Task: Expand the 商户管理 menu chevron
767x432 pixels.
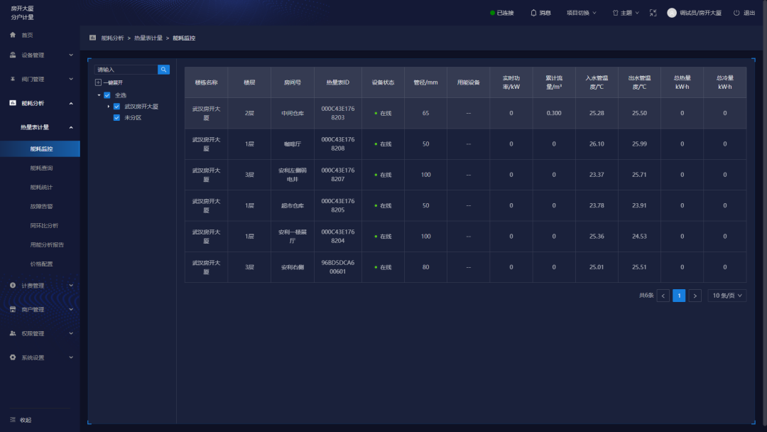Action: coord(71,309)
